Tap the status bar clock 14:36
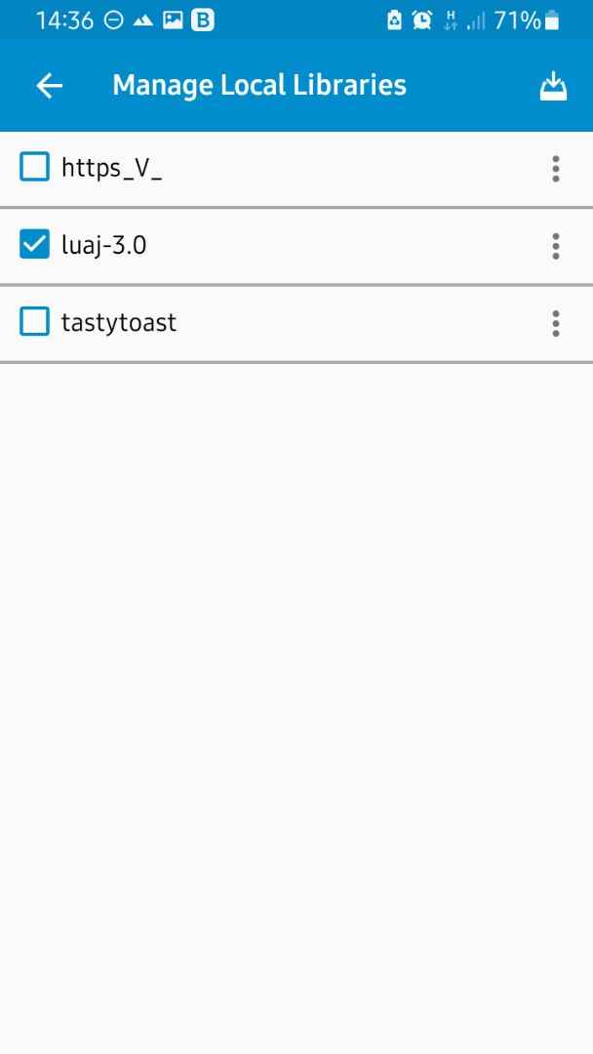This screenshot has width=593, height=1054. tap(64, 20)
